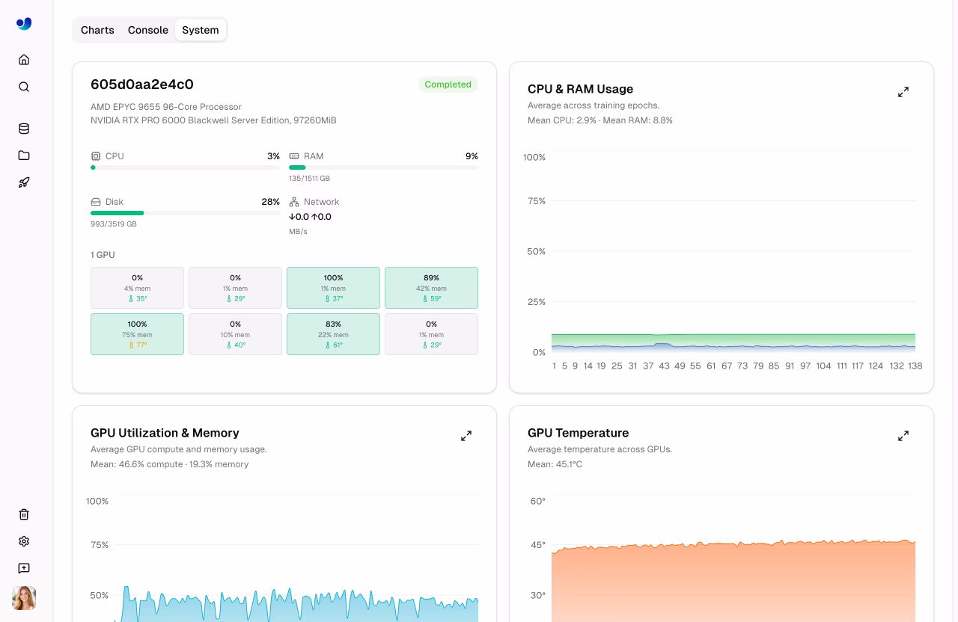Click the GPU Temperature title

click(578, 433)
